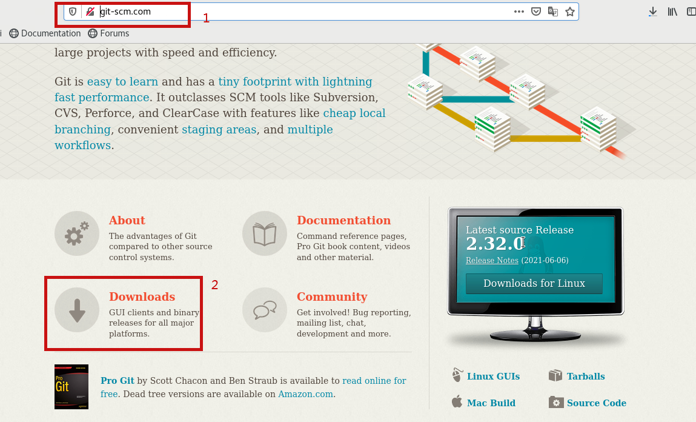Click the speech bubbles Community icon
Viewport: 696px width, 422px height.
pos(265,310)
